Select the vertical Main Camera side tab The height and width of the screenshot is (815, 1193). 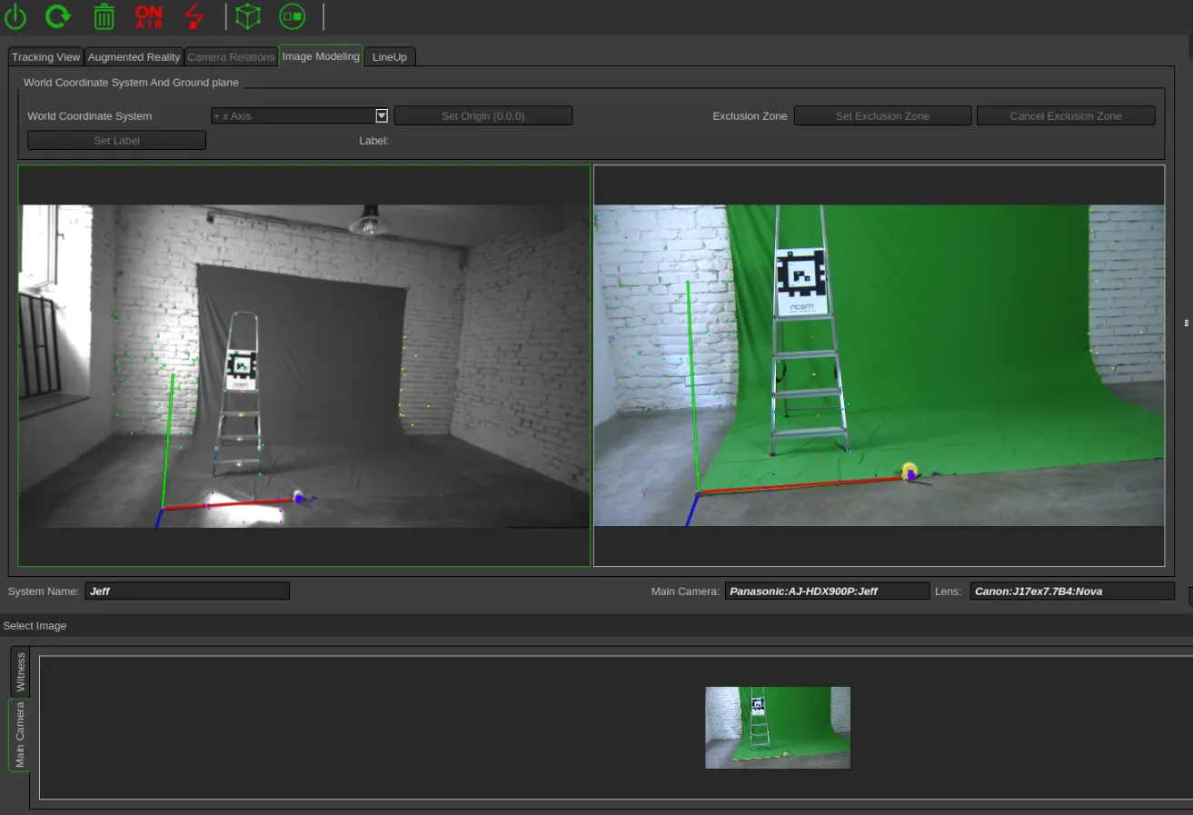pos(20,734)
